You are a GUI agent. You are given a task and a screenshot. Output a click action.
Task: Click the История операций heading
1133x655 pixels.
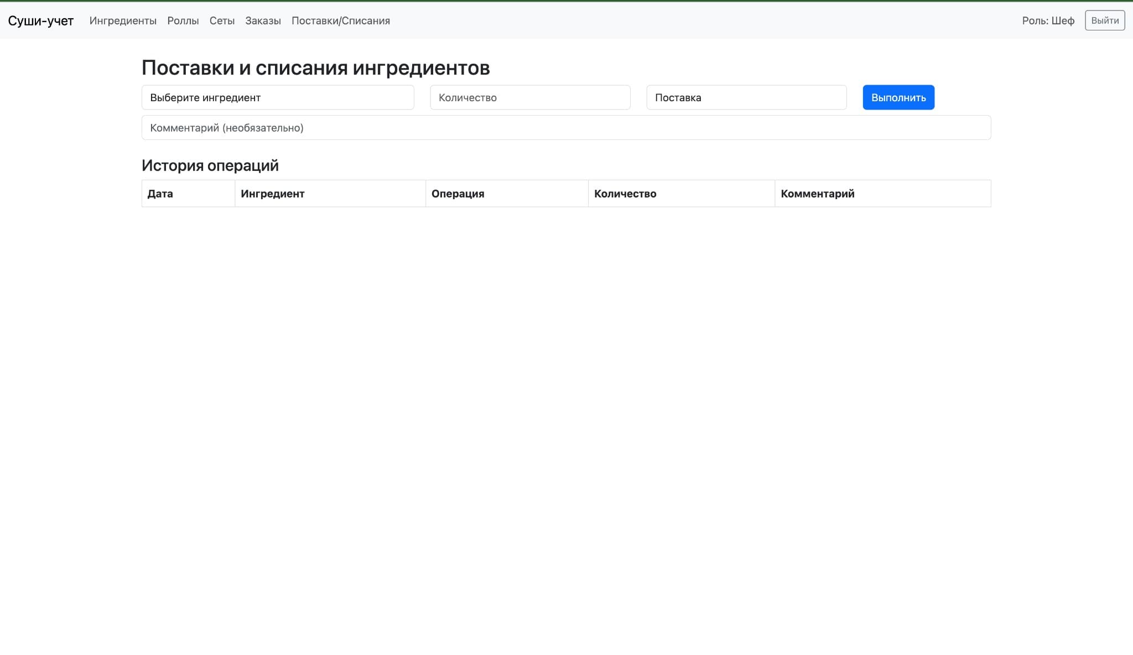point(210,165)
